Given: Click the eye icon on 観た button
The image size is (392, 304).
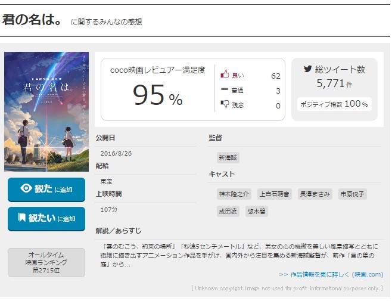Looking at the screenshot, I should [x=26, y=188].
